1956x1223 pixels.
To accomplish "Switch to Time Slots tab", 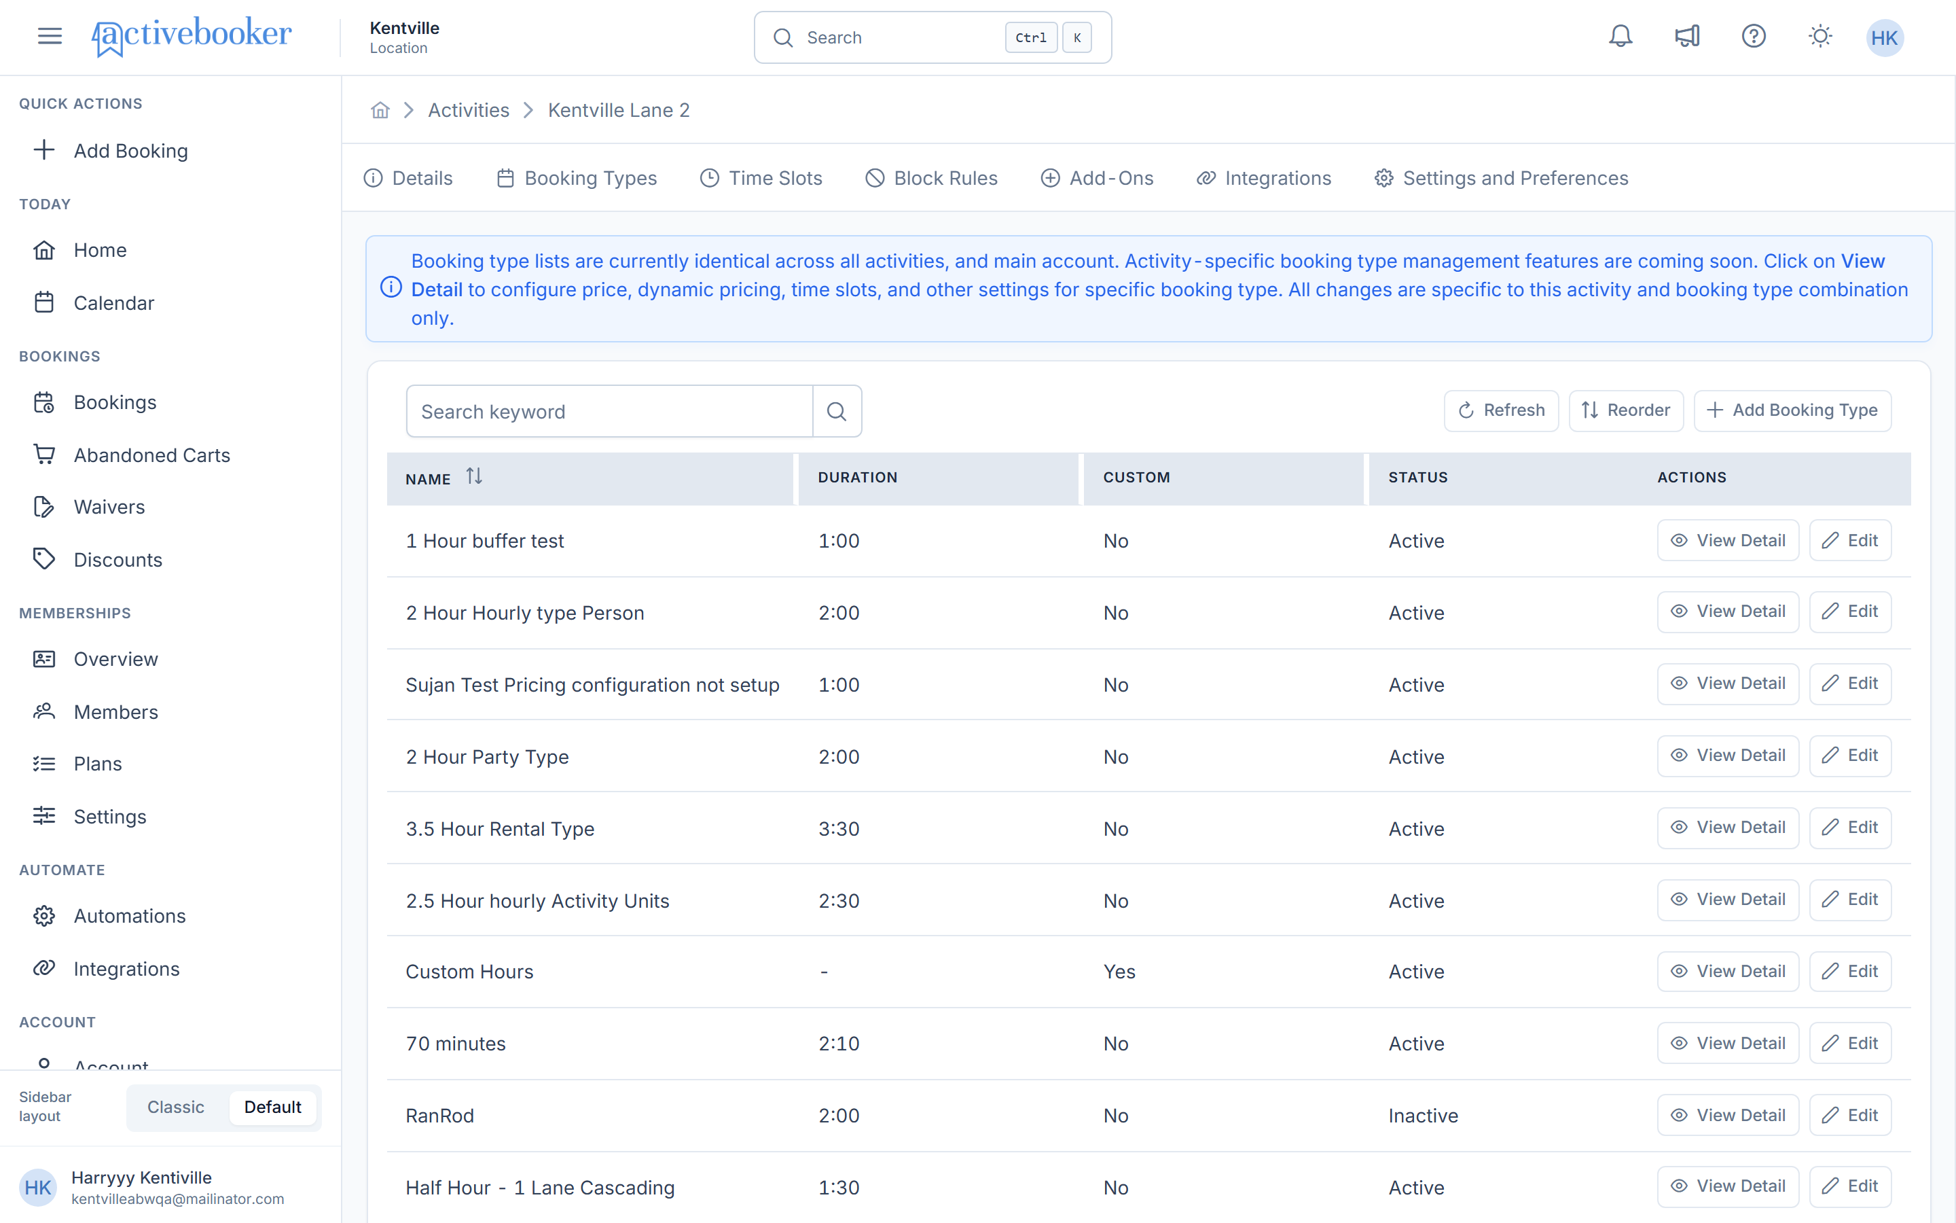I will 761,178.
